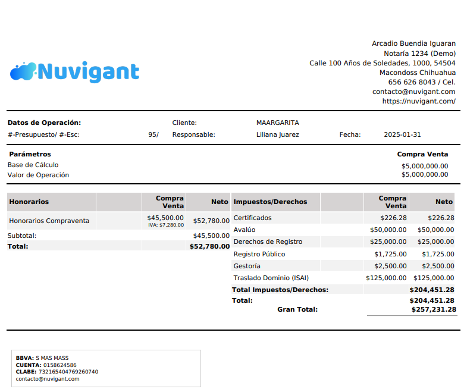This screenshot has height=389, width=467.
Task: Select the Honorarios Compraventa row
Action: pyautogui.click(x=118, y=221)
